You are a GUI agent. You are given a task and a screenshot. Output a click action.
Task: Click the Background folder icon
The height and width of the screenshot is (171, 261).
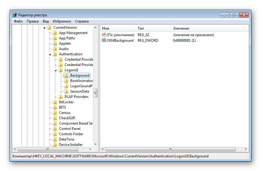point(66,75)
